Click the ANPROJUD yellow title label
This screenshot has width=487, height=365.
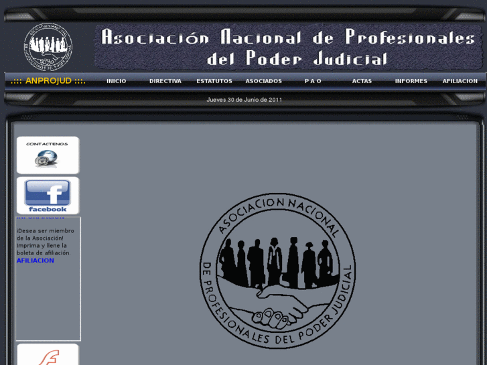(48, 81)
